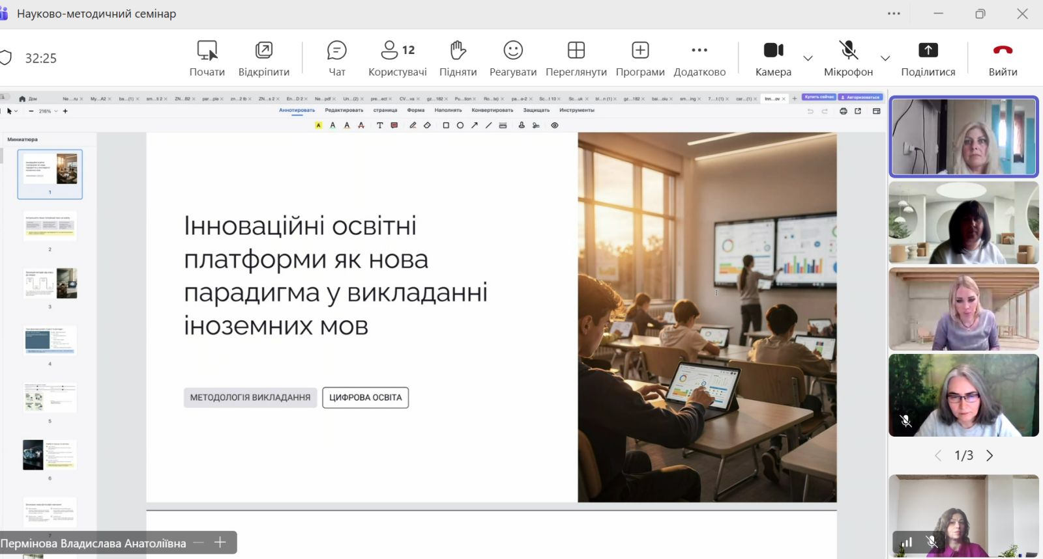1043x559 pixels.
Task: Go to next participants page arrow
Action: 990,456
